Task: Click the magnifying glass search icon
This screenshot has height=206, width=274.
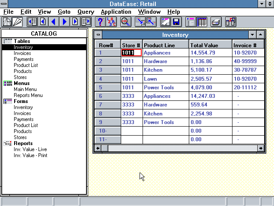Action: coord(126,22)
